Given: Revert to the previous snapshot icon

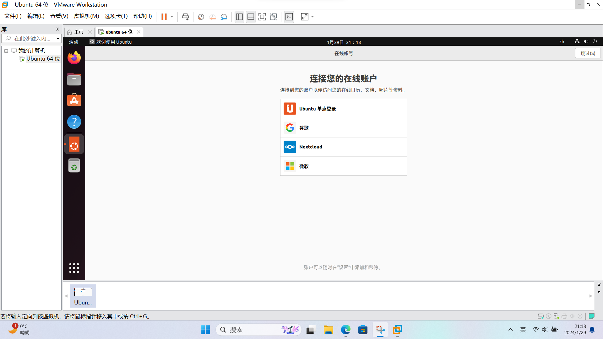Looking at the screenshot, I should (213, 17).
